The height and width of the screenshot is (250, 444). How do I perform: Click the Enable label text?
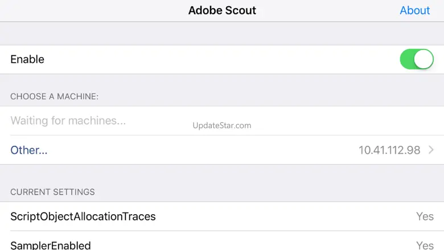[27, 59]
